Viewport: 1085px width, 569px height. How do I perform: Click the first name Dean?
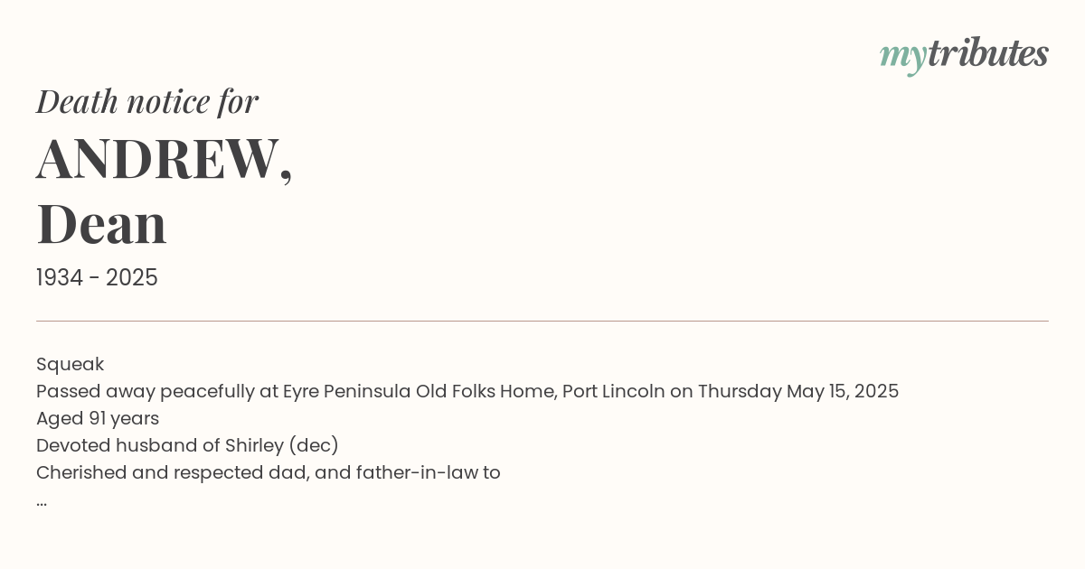point(101,224)
